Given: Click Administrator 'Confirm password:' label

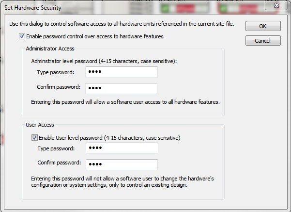Looking at the screenshot, I should (59, 87).
